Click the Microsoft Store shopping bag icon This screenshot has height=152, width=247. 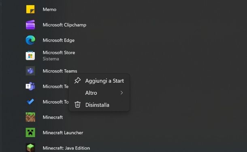point(30,55)
